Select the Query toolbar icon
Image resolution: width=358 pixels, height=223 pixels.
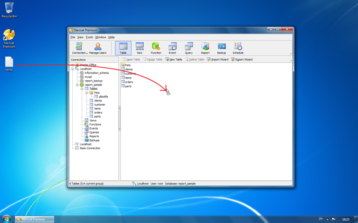(189, 48)
